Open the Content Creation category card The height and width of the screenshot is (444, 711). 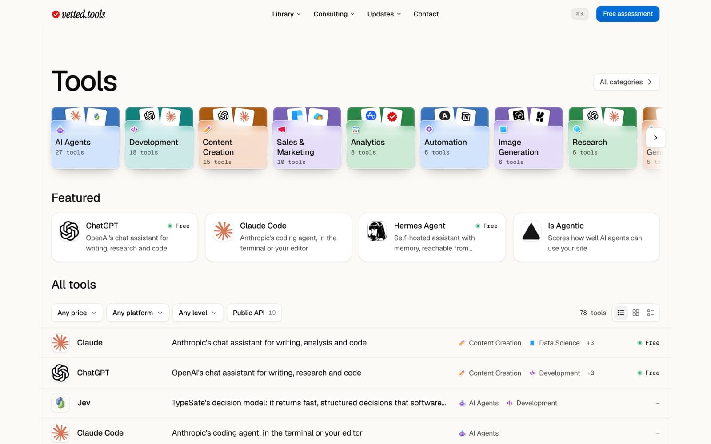pos(233,138)
